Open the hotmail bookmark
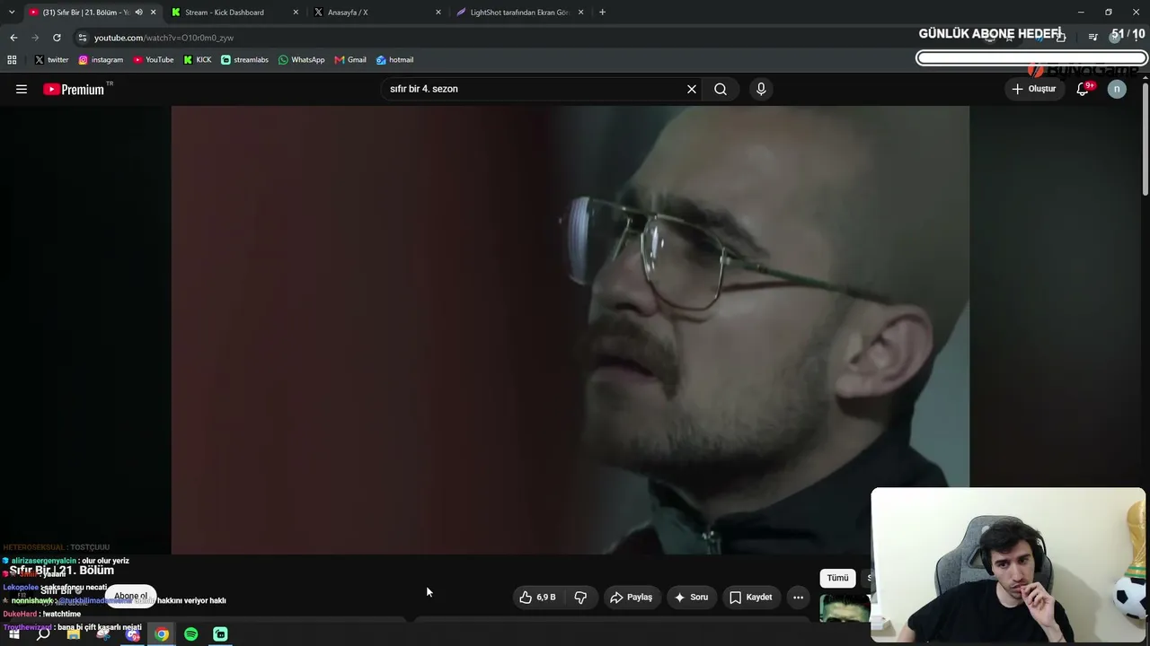This screenshot has width=1150, height=646. 395,60
